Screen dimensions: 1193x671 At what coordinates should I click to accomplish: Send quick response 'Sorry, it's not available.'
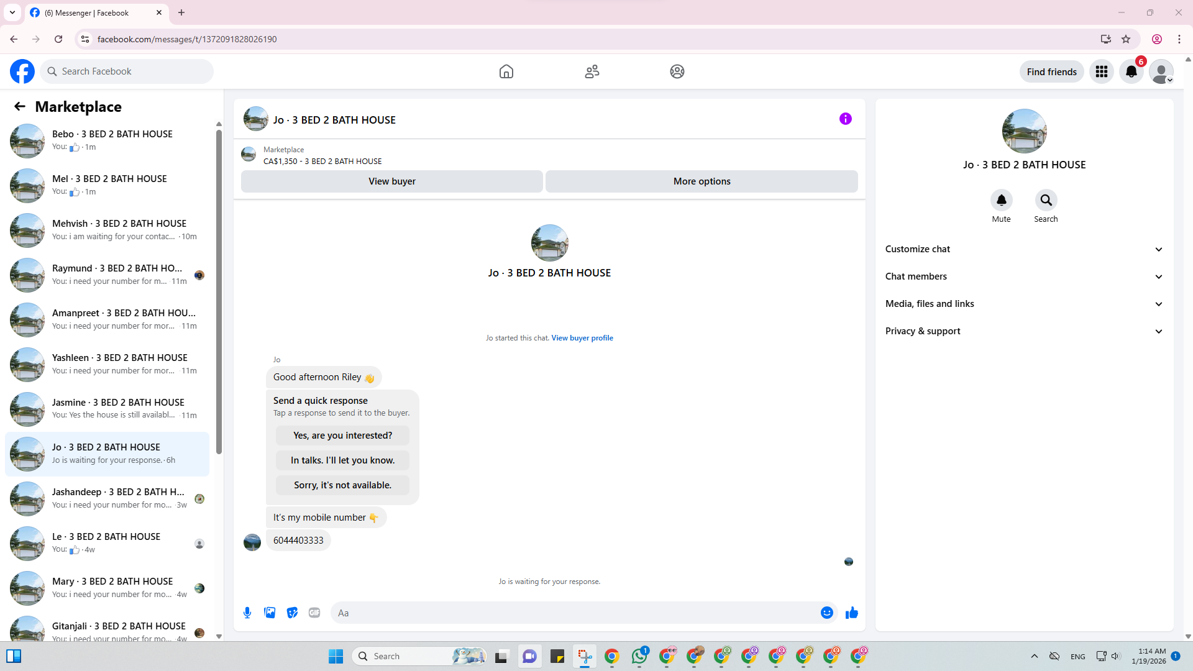pyautogui.click(x=343, y=485)
